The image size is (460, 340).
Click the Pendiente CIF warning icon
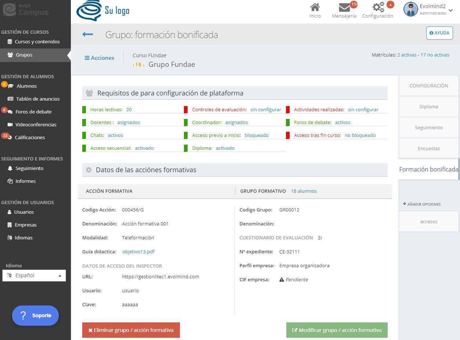tap(282, 279)
